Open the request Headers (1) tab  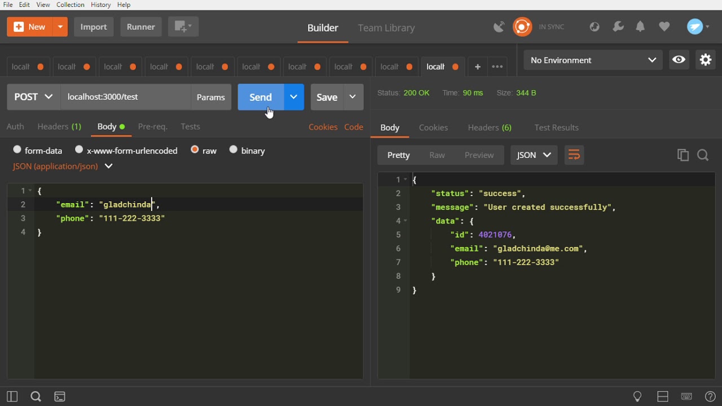click(x=59, y=126)
